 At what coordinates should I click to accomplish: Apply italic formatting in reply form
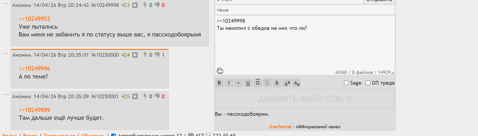point(229,83)
